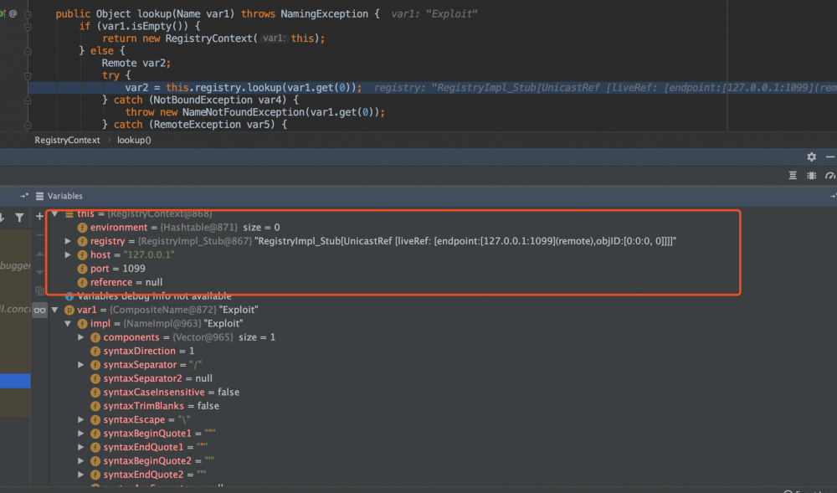This screenshot has width=837, height=493.
Task: Expand the syntaxBeginQuote2 field node
Action: pyautogui.click(x=80, y=461)
